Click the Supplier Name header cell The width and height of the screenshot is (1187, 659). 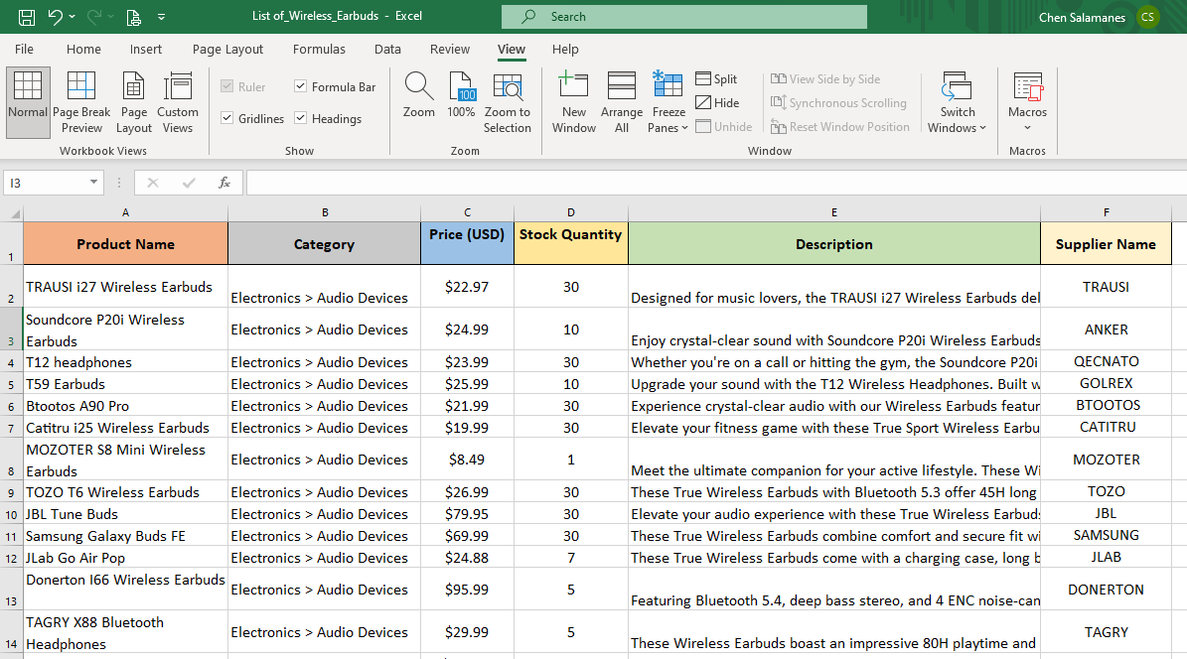(1106, 243)
